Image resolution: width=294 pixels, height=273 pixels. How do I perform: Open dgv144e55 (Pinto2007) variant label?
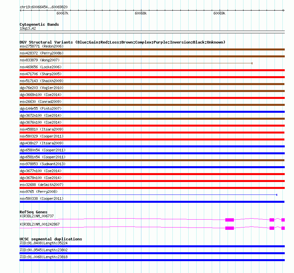(41, 108)
